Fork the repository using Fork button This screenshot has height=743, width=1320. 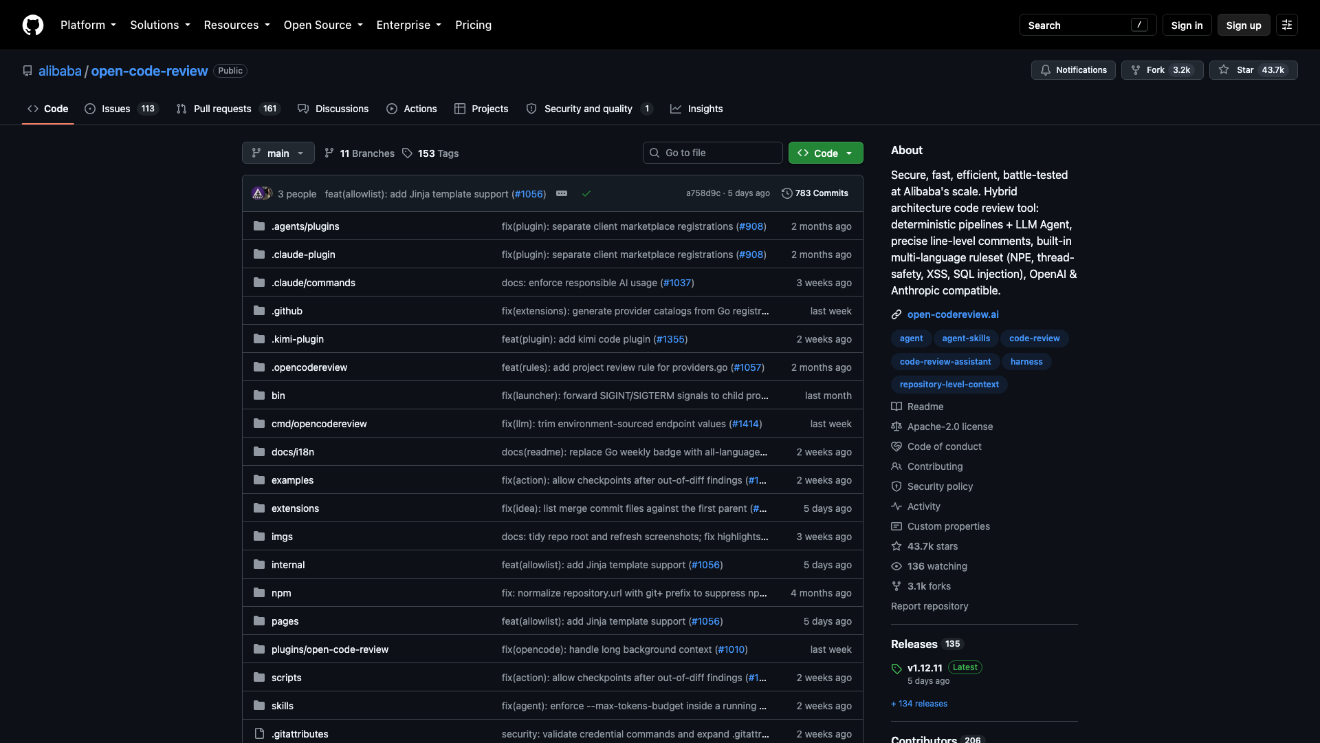[x=1162, y=70]
